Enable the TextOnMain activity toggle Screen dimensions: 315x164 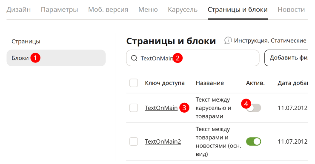[x=254, y=108]
